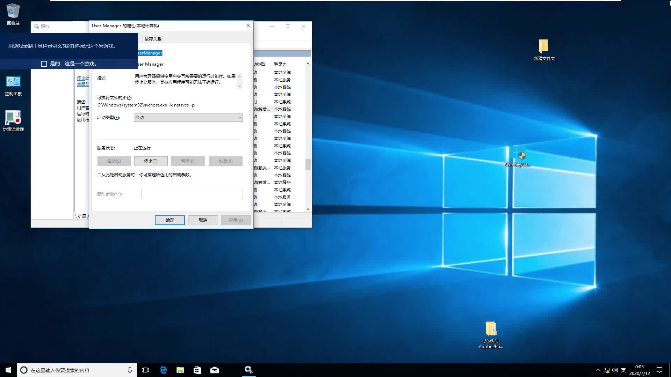Expand hidden icons in the system tray
Screen dimensions: 671x377
tap(598, 370)
